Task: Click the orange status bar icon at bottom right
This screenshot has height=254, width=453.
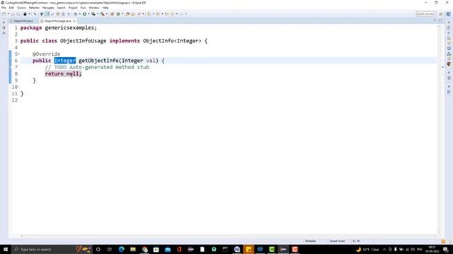Action: coord(444,241)
